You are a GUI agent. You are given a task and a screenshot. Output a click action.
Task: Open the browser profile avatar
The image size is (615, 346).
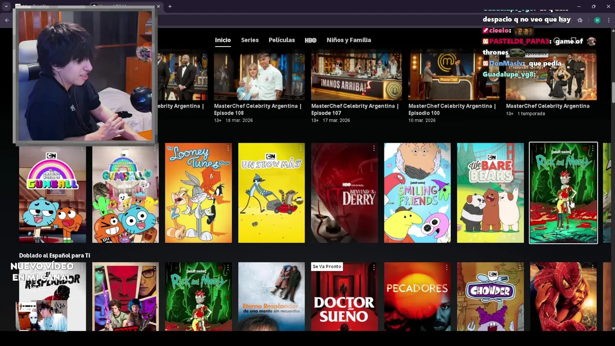597,20
